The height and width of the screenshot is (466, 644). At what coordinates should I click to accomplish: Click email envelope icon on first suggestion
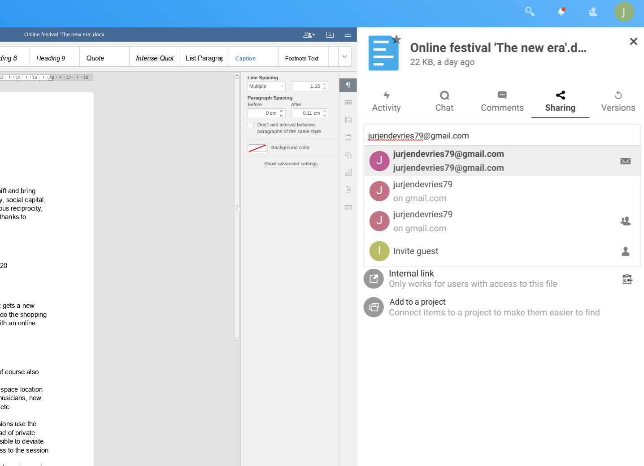(626, 161)
